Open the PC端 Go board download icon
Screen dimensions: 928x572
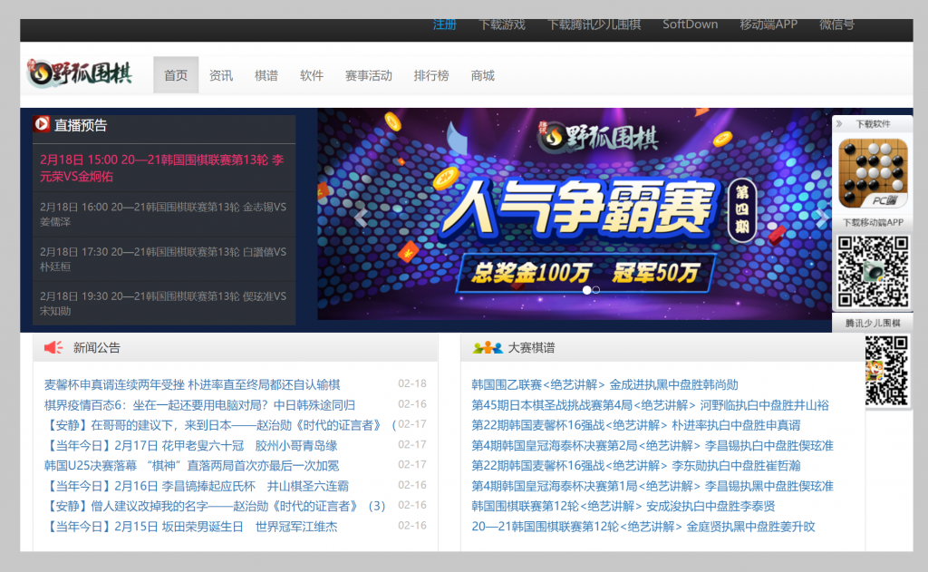[873, 173]
